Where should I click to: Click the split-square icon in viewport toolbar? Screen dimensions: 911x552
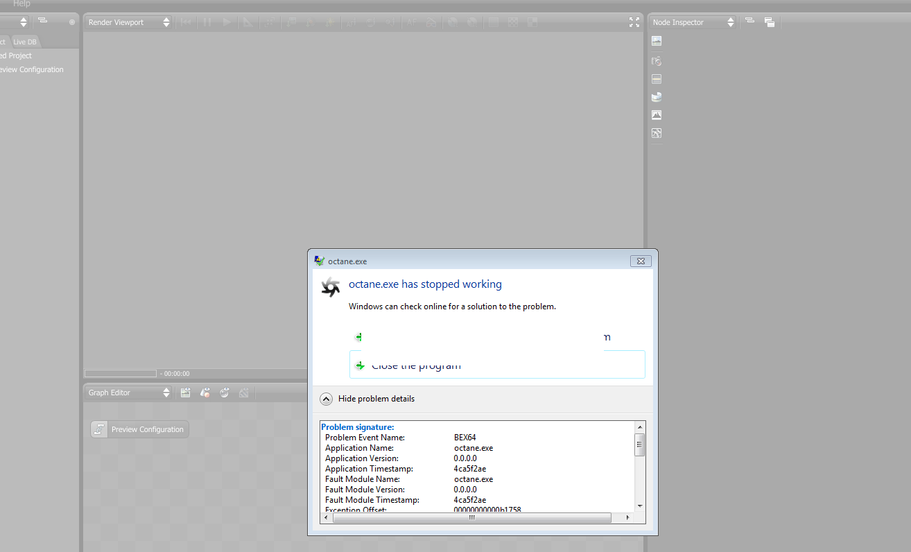(532, 22)
